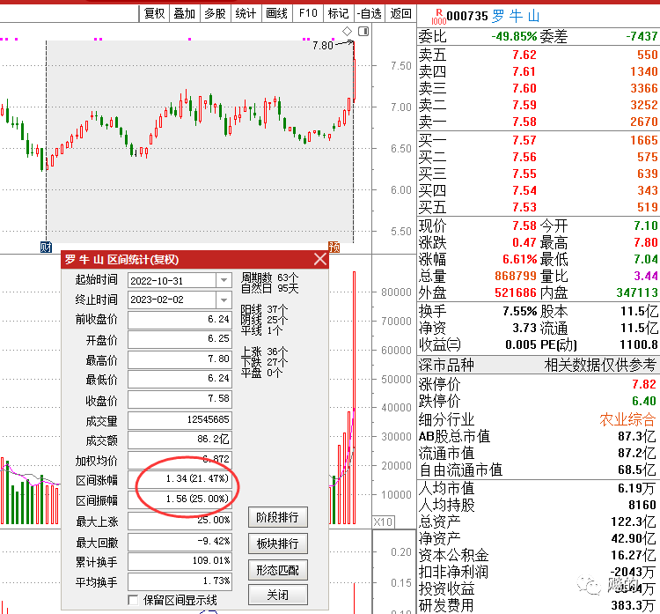
Task: Click the 自由流通市值 value 68.5亿
Action: (636, 470)
